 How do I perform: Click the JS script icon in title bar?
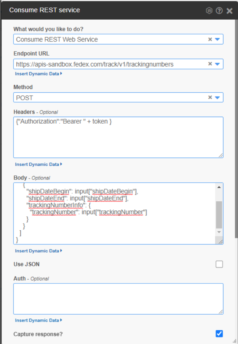pyautogui.click(x=209, y=11)
